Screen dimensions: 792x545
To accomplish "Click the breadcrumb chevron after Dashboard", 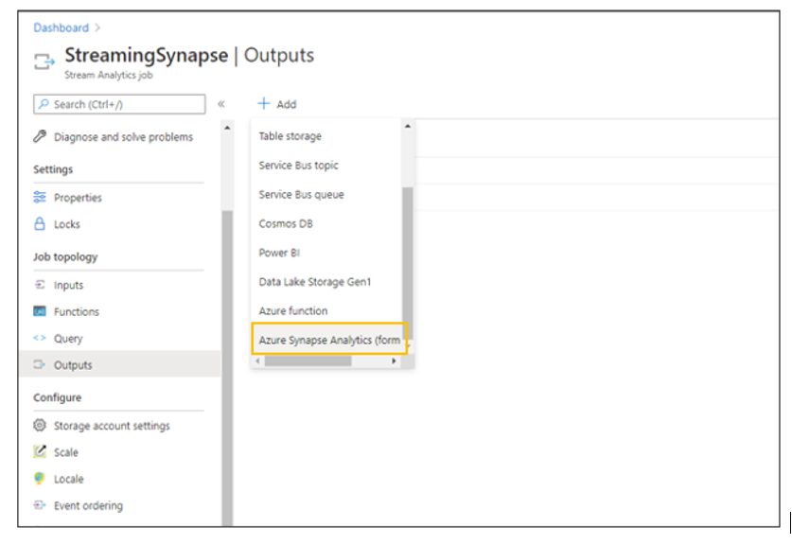I will 97,27.
